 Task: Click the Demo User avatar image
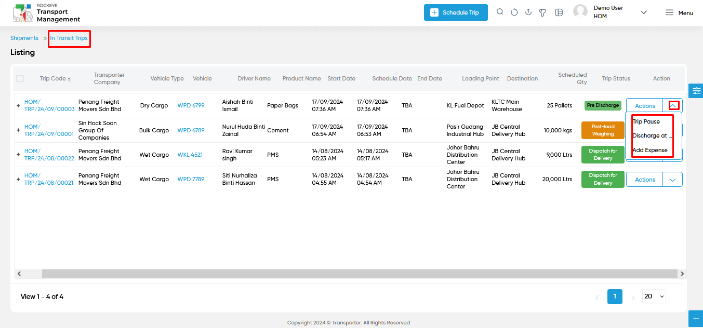point(580,12)
